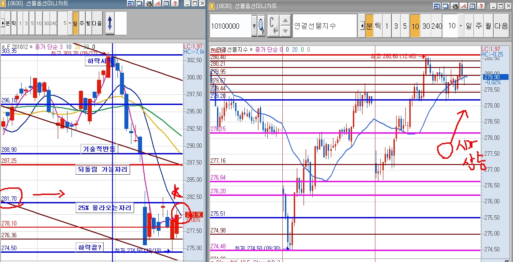Select the '25% 올라오는자리' chart label
The width and height of the screenshot is (513, 262).
click(105, 208)
